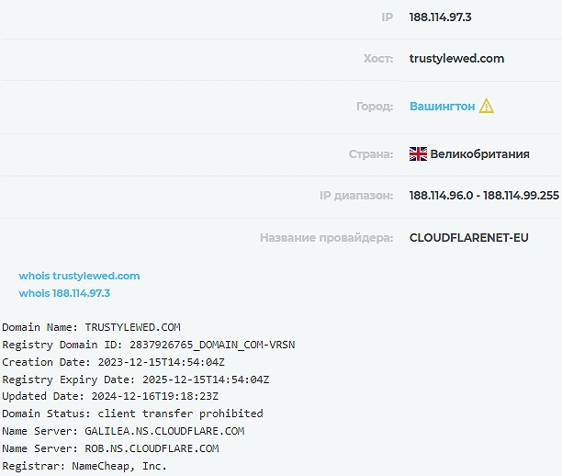Click the Domain Name TRUSTYLEWED.COM line
The width and height of the screenshot is (562, 476).
91,327
